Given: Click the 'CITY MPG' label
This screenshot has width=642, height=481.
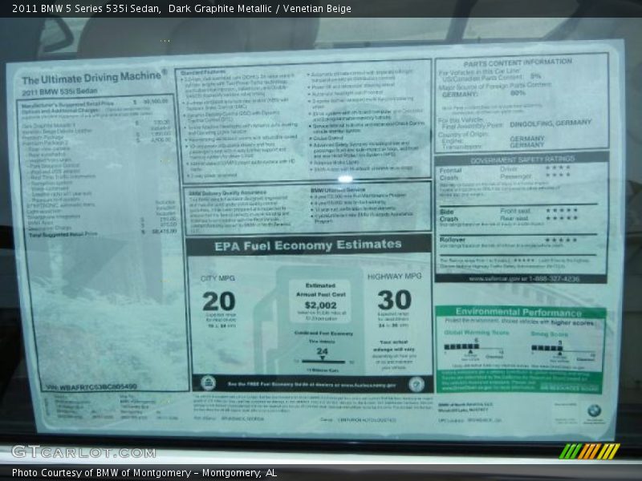Looking at the screenshot, I should (217, 278).
